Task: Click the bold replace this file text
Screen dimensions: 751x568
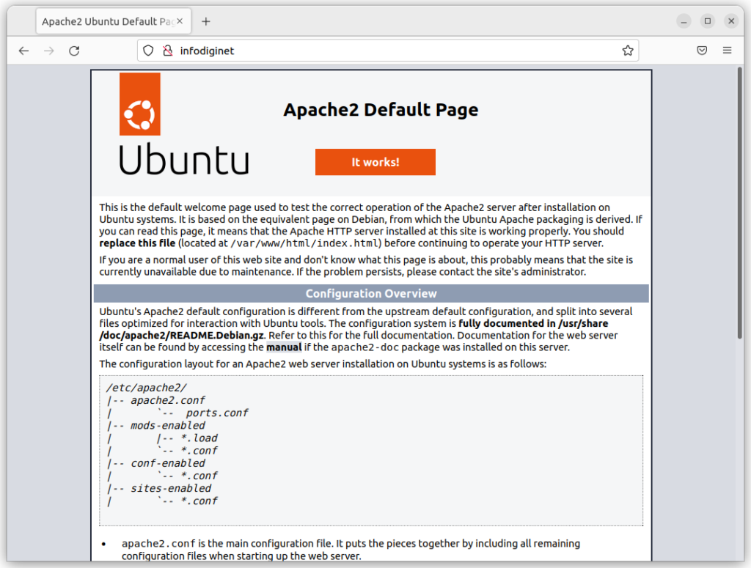Action: (x=137, y=243)
